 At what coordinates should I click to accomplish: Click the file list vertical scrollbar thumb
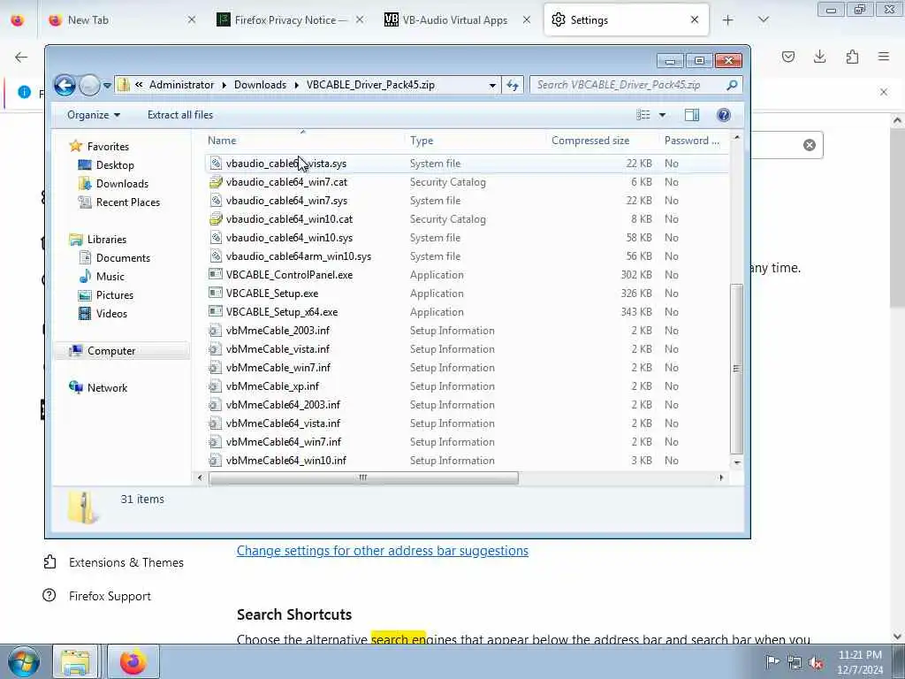[736, 369]
